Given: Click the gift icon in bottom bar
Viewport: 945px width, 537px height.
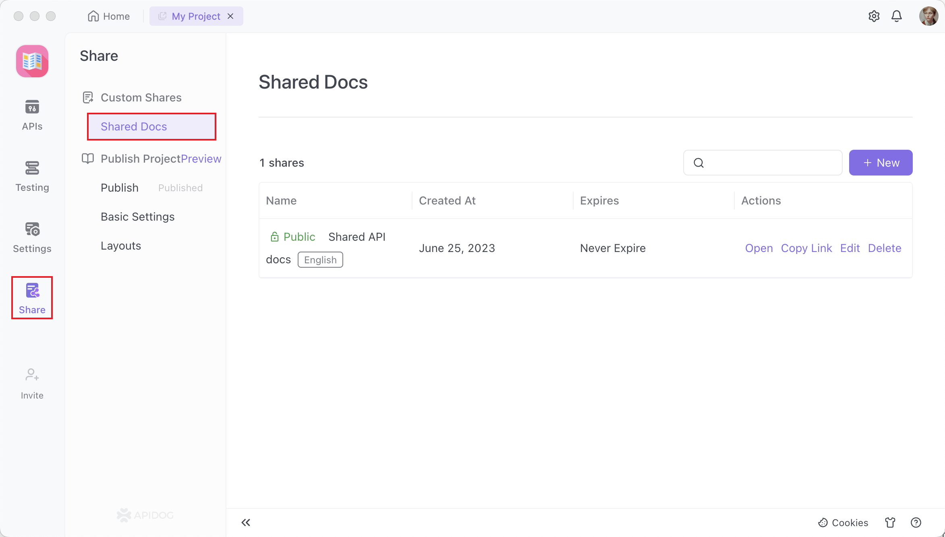Looking at the screenshot, I should tap(891, 522).
